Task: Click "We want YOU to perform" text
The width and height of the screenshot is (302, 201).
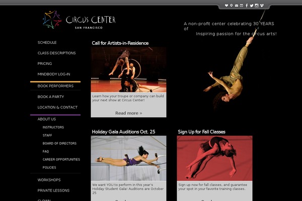Action: [128, 189]
